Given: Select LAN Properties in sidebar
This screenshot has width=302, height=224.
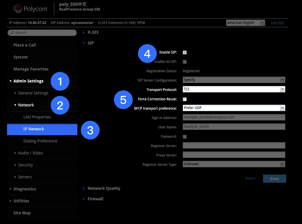Looking at the screenshot, I should (x=37, y=117).
